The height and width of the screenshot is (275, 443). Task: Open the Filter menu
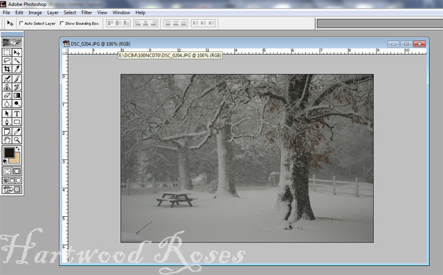pos(87,12)
